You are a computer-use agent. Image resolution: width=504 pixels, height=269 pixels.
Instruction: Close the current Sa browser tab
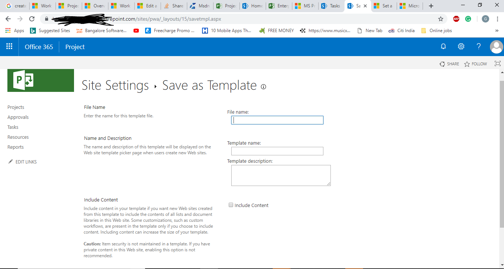[365, 6]
